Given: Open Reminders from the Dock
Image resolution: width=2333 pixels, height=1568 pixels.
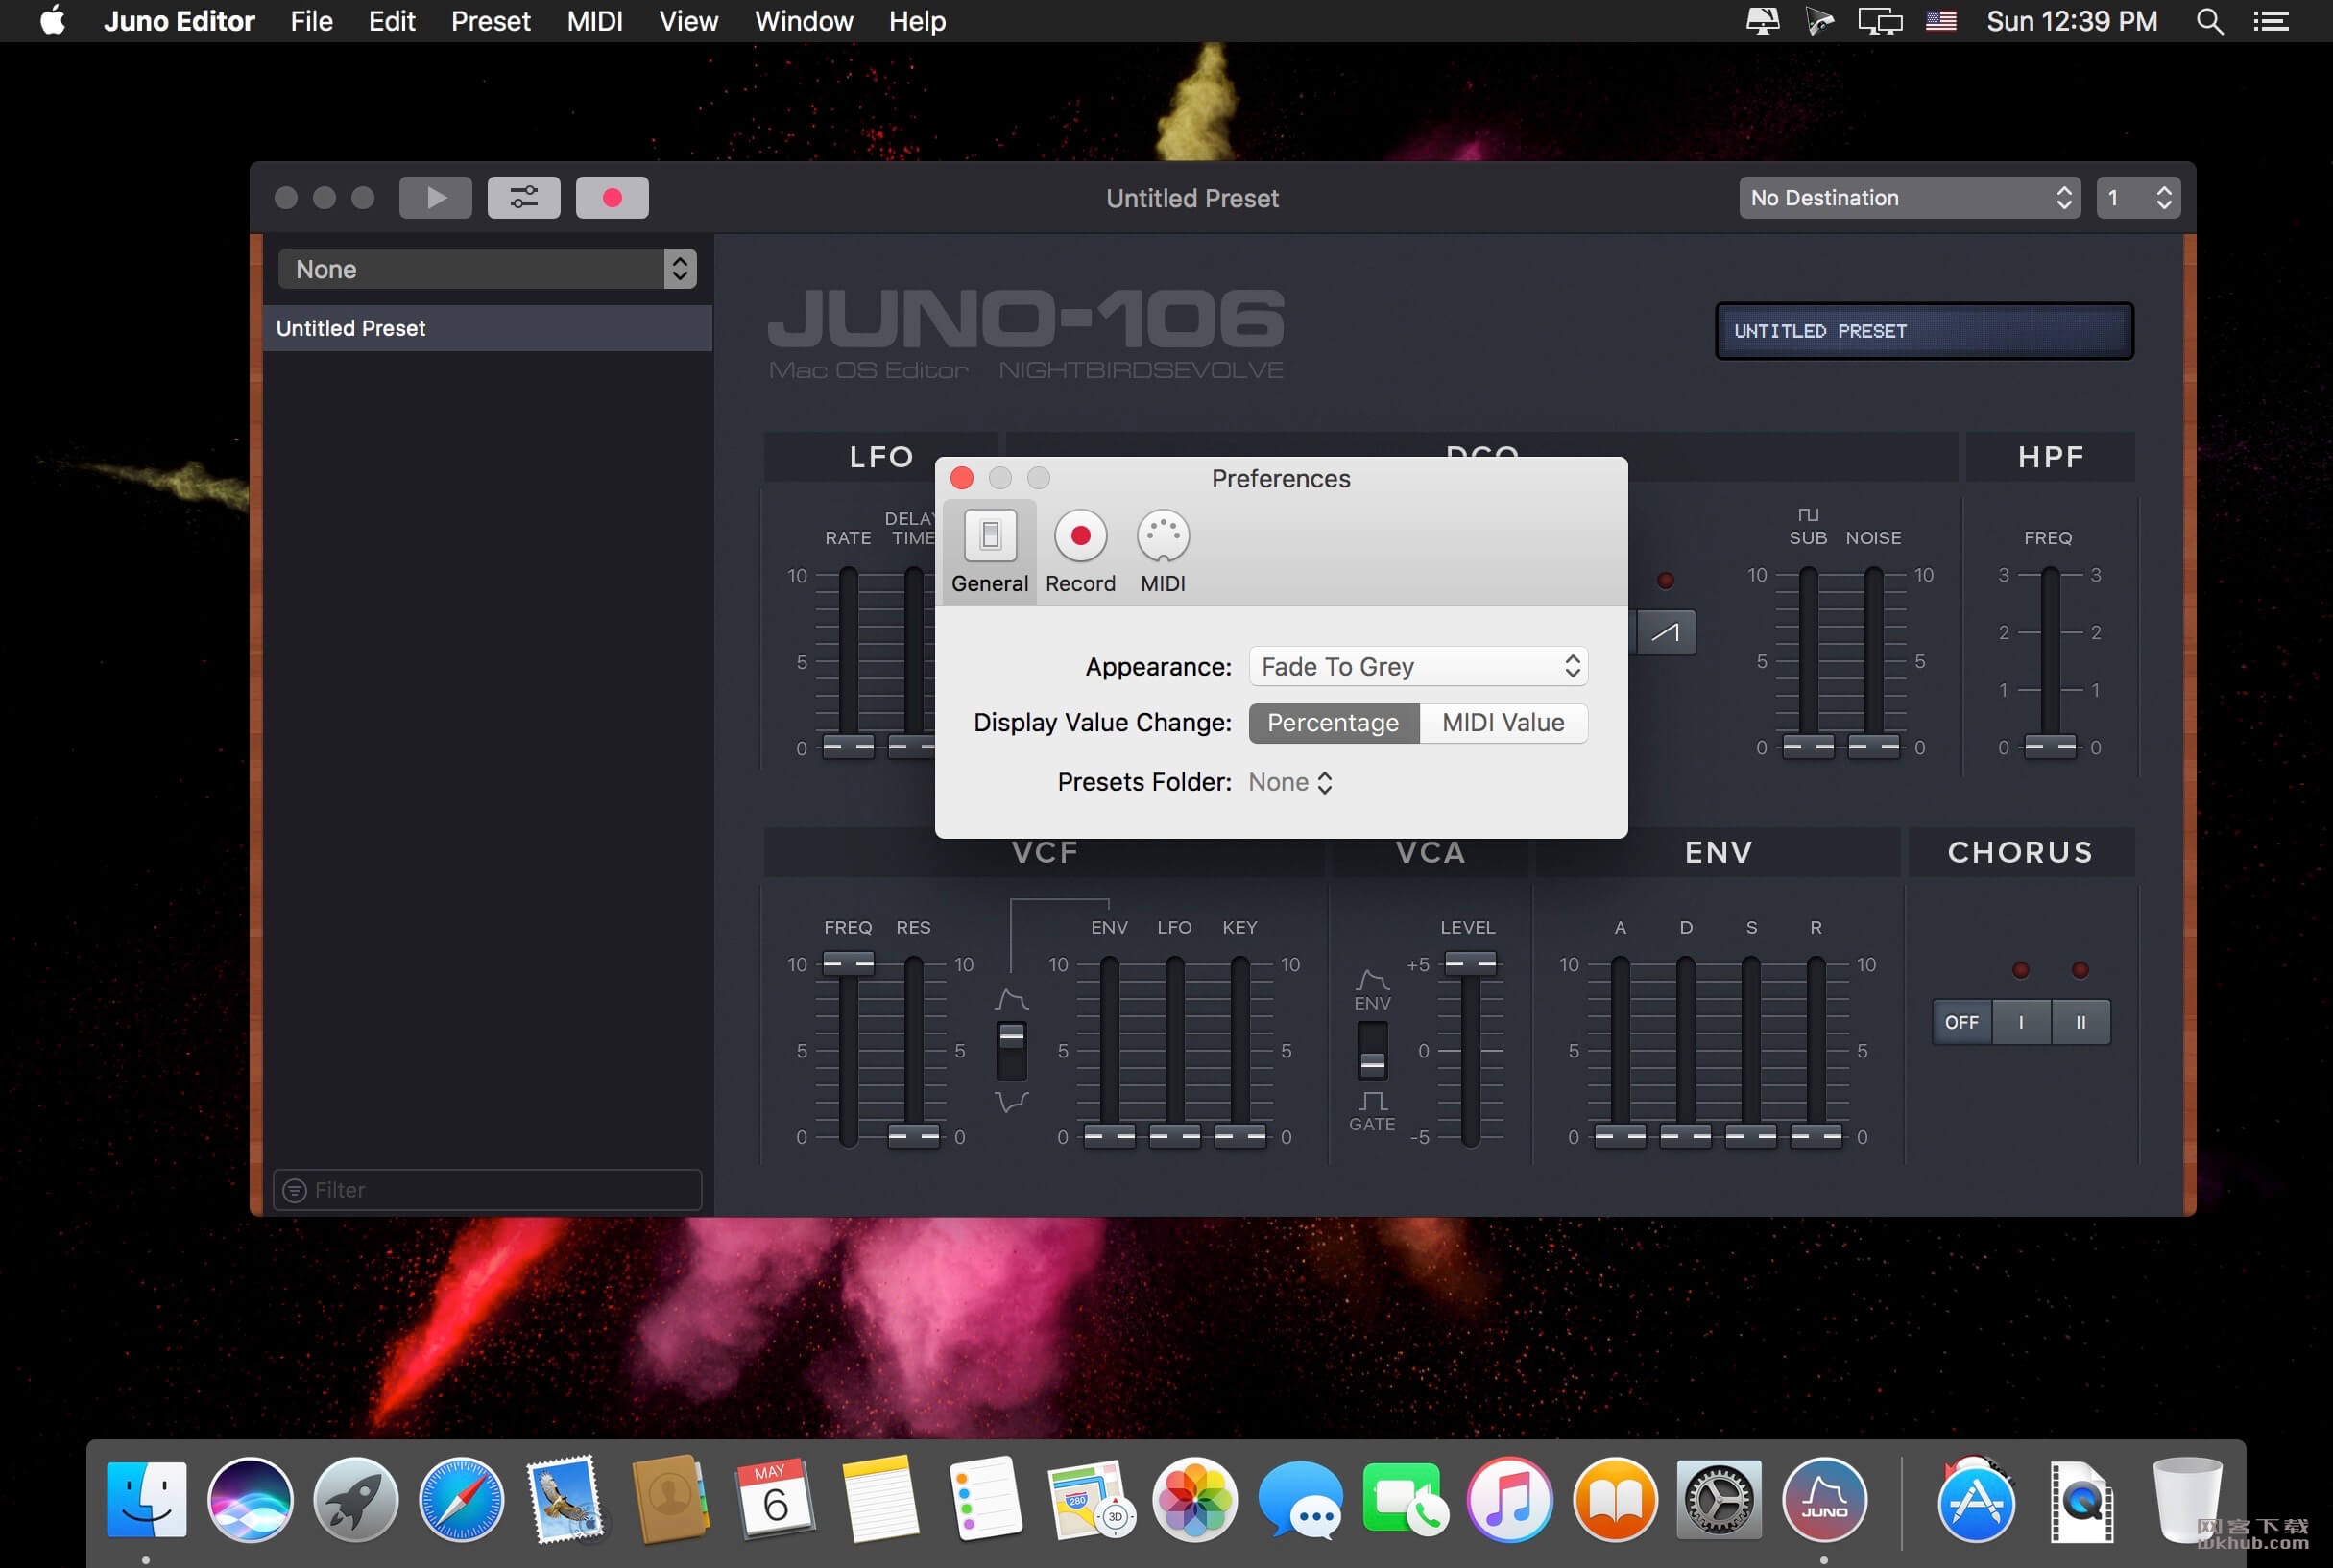Looking at the screenshot, I should (x=985, y=1499).
